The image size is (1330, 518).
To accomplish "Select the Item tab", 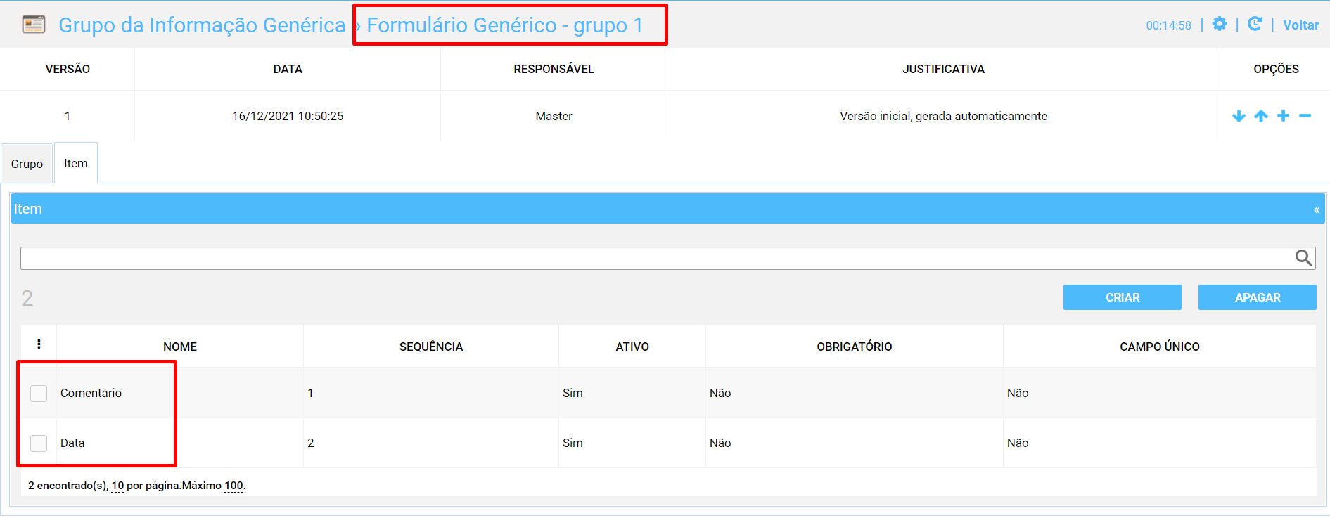I will point(76,163).
